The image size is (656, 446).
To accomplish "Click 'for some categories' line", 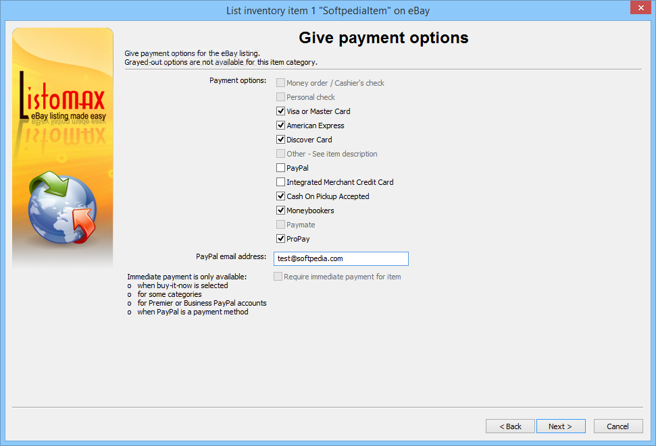I will point(170,294).
